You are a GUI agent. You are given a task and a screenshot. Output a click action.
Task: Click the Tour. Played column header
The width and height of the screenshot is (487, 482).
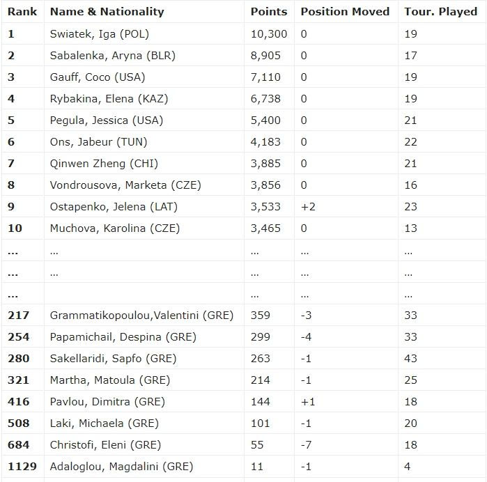pos(440,12)
